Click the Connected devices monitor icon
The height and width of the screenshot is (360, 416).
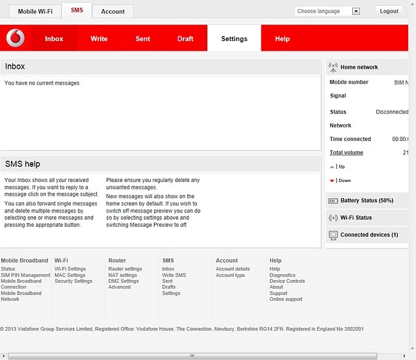coord(333,235)
